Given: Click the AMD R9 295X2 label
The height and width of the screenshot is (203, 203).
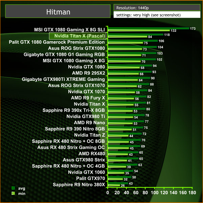Looking at the screenshot, I should [x=88, y=73].
